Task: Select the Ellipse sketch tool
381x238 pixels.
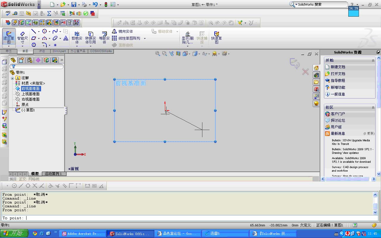Action: pos(55,38)
